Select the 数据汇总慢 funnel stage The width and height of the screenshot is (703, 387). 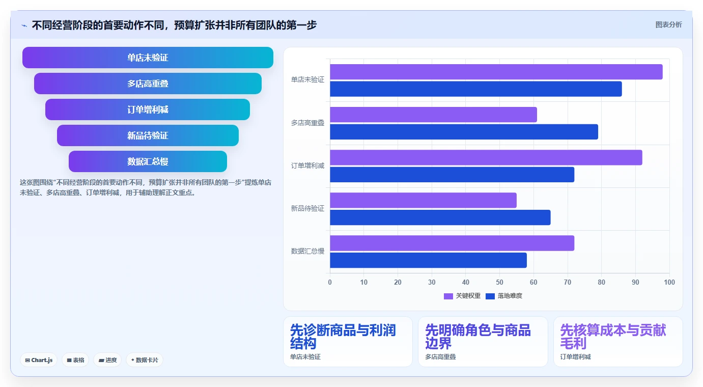point(148,161)
